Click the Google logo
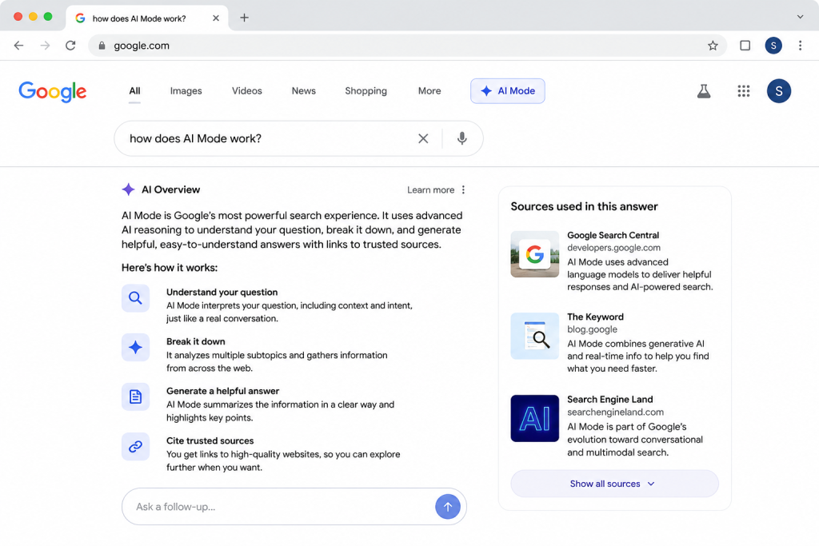This screenshot has height=546, width=819. (52, 91)
